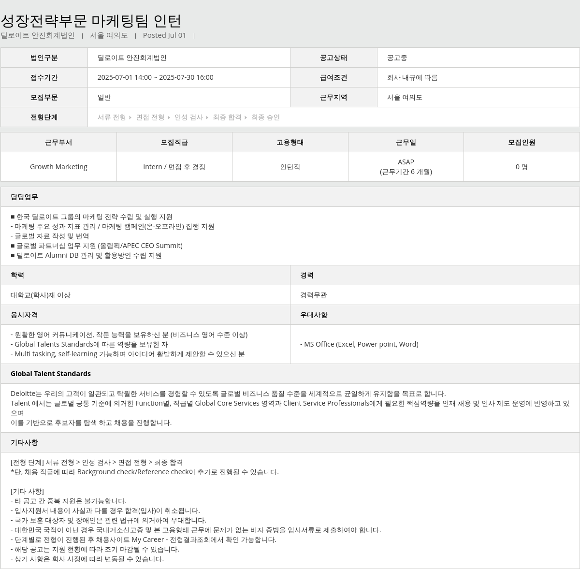Click the 인성 검사 step in 전형단계 row
The image size is (580, 569).
[x=188, y=117]
